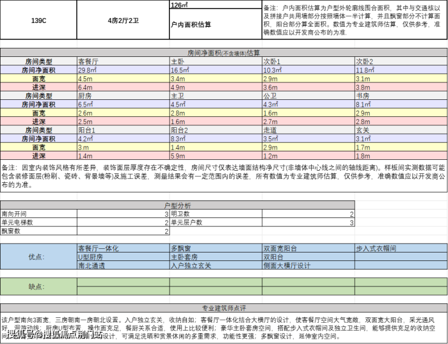
Task: Click the 优点 label cell
Action: tap(39, 257)
